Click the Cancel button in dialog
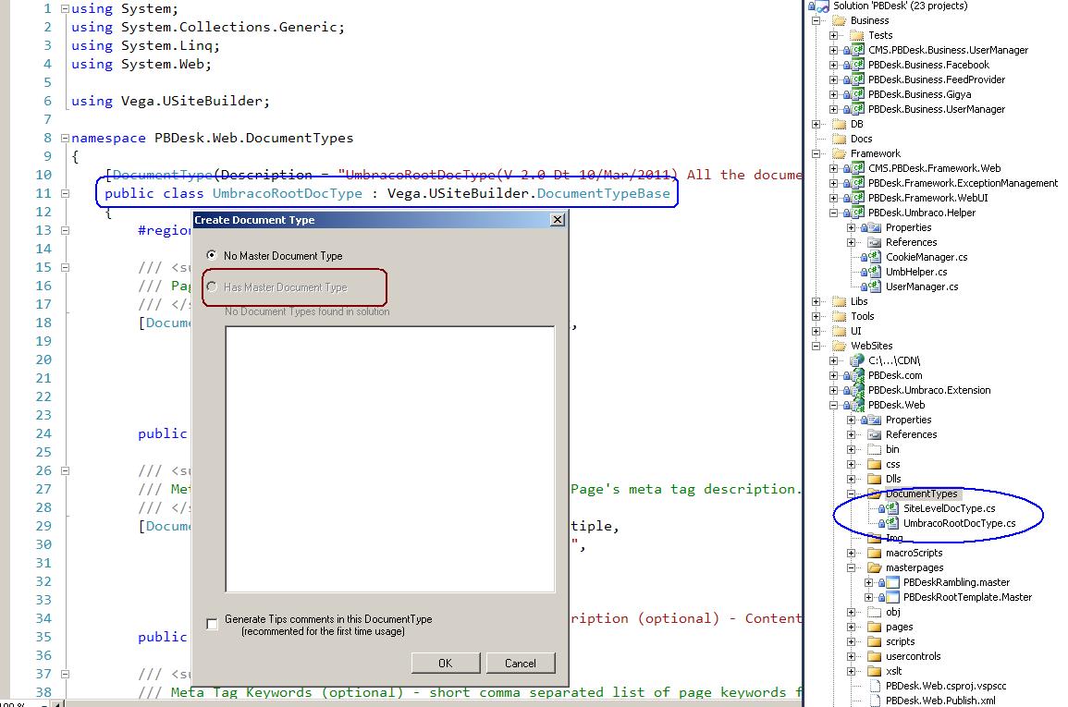This screenshot has width=1068, height=707. click(x=520, y=663)
